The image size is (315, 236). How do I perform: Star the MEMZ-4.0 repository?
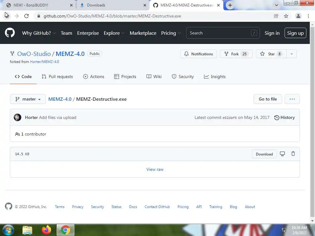(271, 54)
